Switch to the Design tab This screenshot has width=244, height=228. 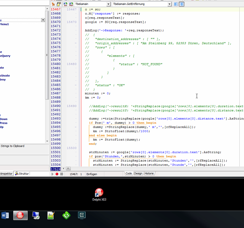coord(138,173)
